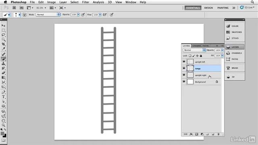The image size is (258, 145).
Task: Select the Ellipse shape tool
Action: tap(3, 106)
